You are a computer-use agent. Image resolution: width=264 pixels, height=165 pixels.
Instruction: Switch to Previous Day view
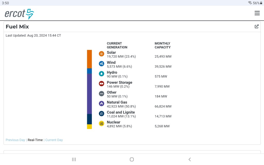(15, 140)
